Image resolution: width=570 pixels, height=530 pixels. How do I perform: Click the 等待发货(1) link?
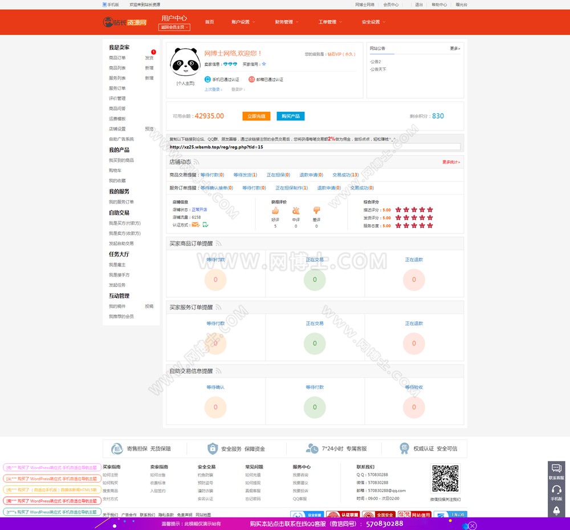245,175
